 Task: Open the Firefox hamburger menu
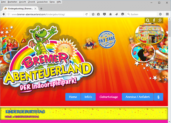click(x=167, y=14)
